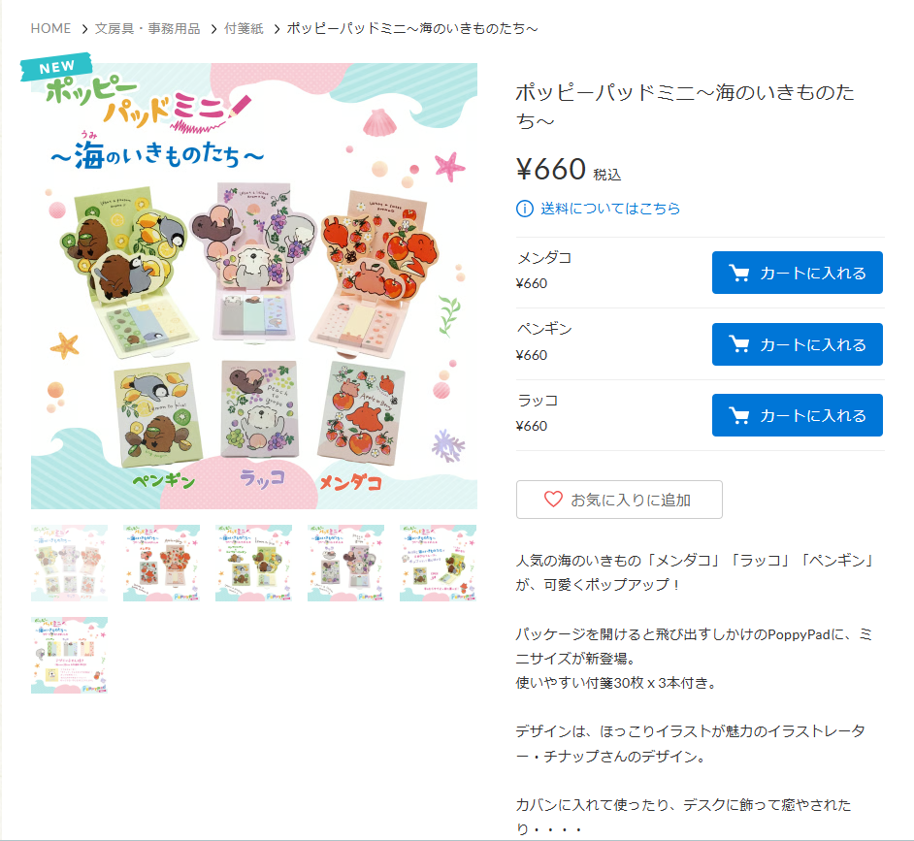Go to HOME breadcrumb link
Screen dimensions: 914x841
point(50,28)
